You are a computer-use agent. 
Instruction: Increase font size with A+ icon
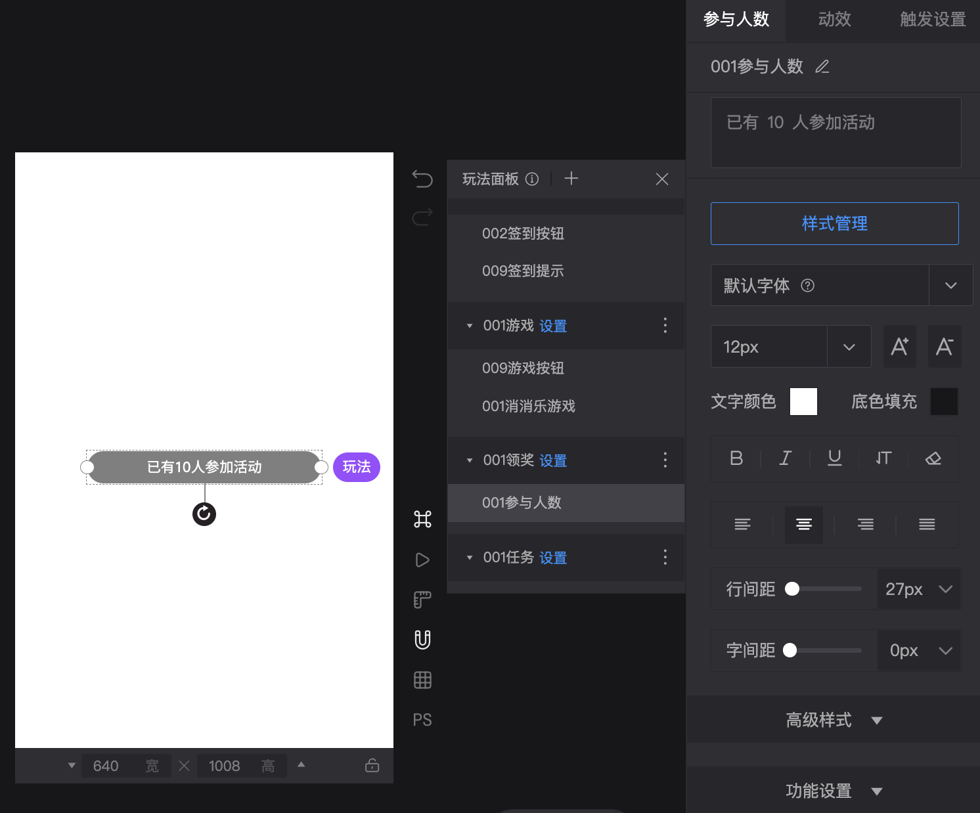[900, 346]
